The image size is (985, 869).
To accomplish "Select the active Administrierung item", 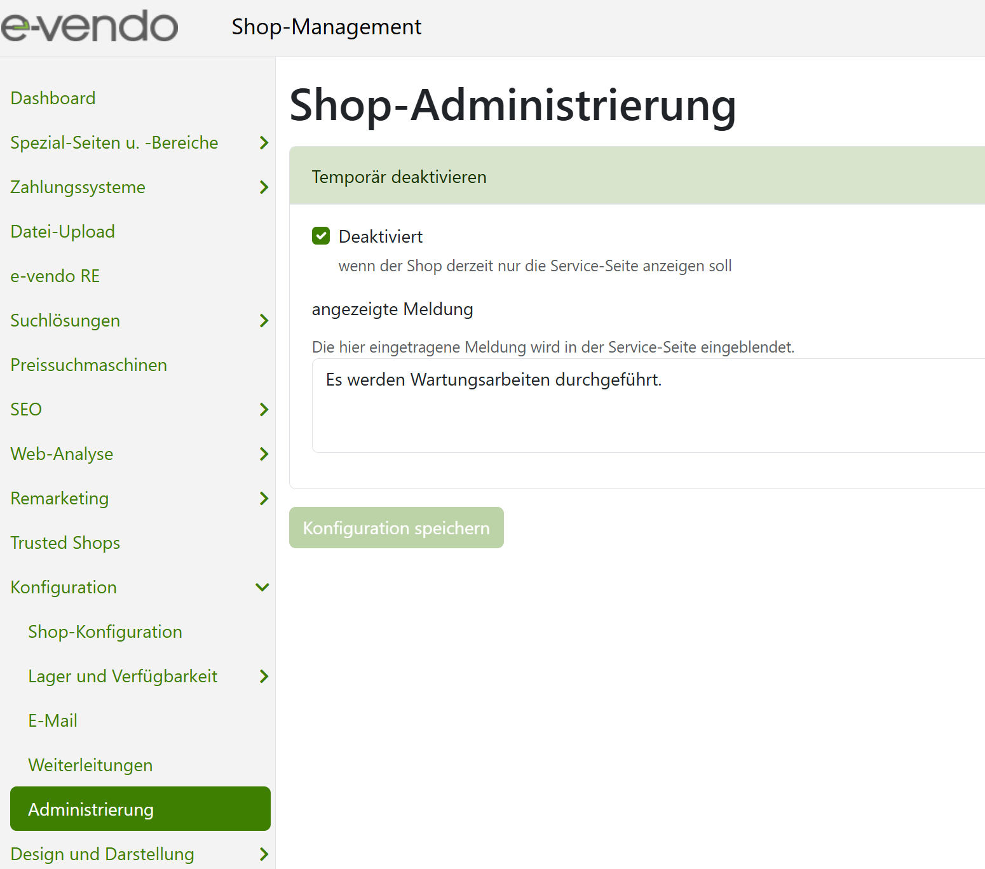I will click(140, 809).
